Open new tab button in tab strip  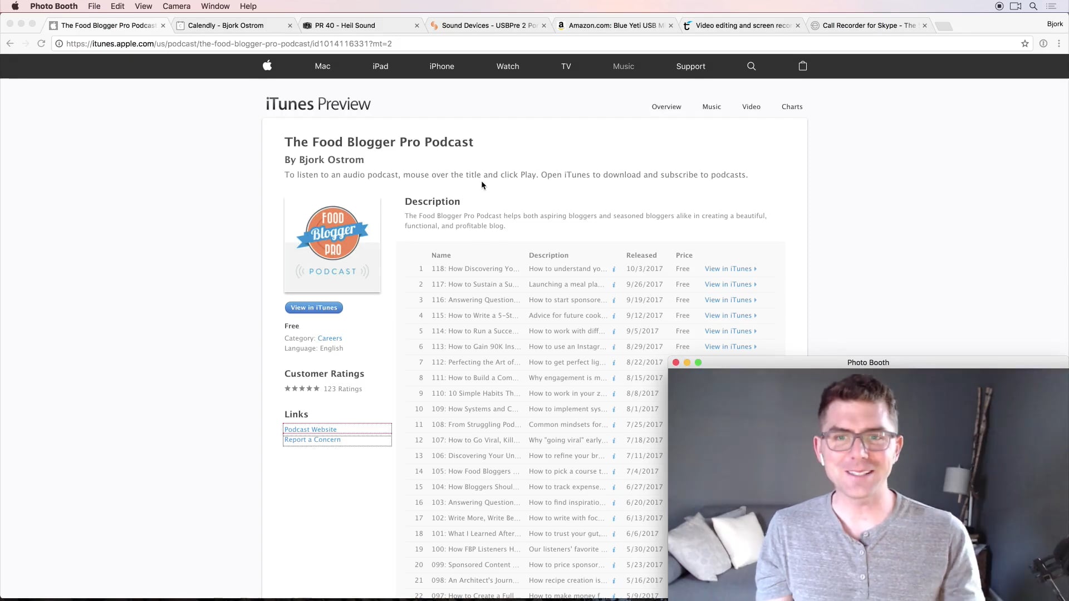[x=943, y=26]
